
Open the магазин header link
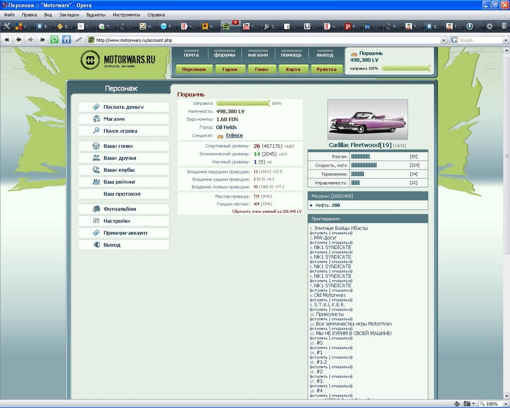pyautogui.click(x=258, y=55)
